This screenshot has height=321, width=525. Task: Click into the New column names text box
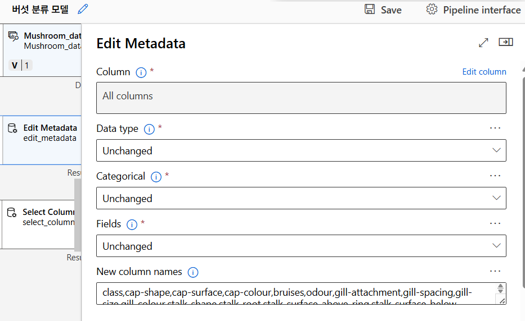click(x=295, y=294)
